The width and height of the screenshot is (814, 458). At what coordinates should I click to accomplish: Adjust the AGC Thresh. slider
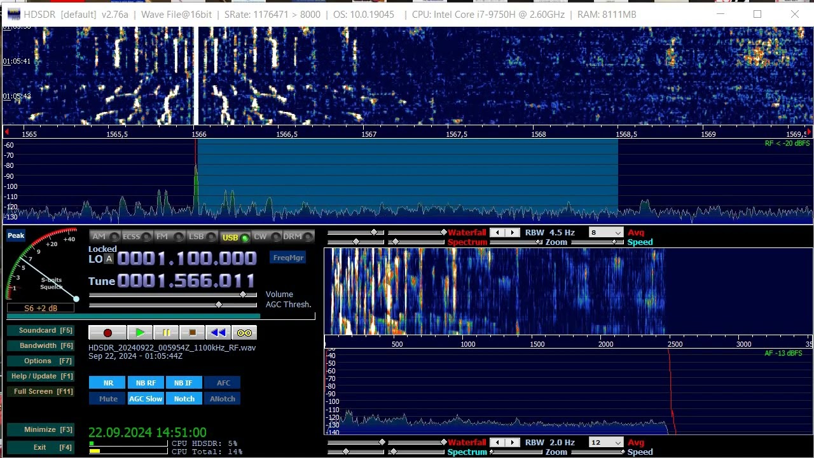coord(173,305)
